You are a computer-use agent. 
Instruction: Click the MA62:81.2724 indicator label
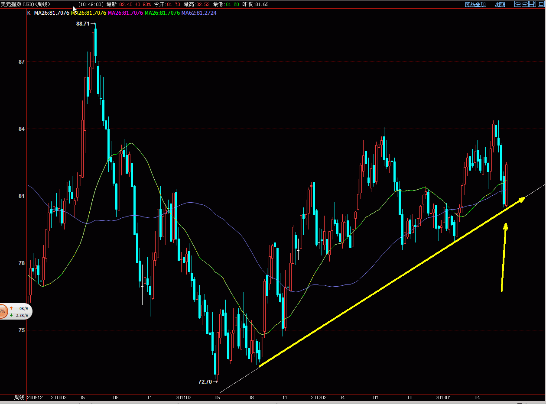pos(199,13)
